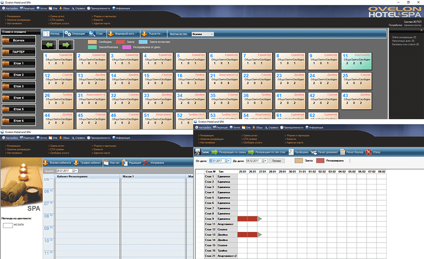Click Резервация по тип стая green arrow
The height and width of the screenshot is (259, 424).
pyautogui.click(x=251, y=152)
